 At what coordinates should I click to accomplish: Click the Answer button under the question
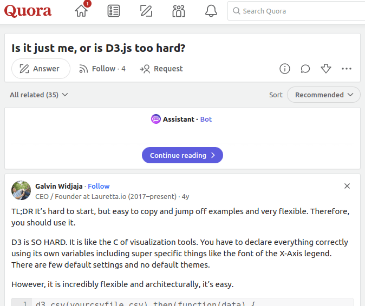tap(41, 69)
